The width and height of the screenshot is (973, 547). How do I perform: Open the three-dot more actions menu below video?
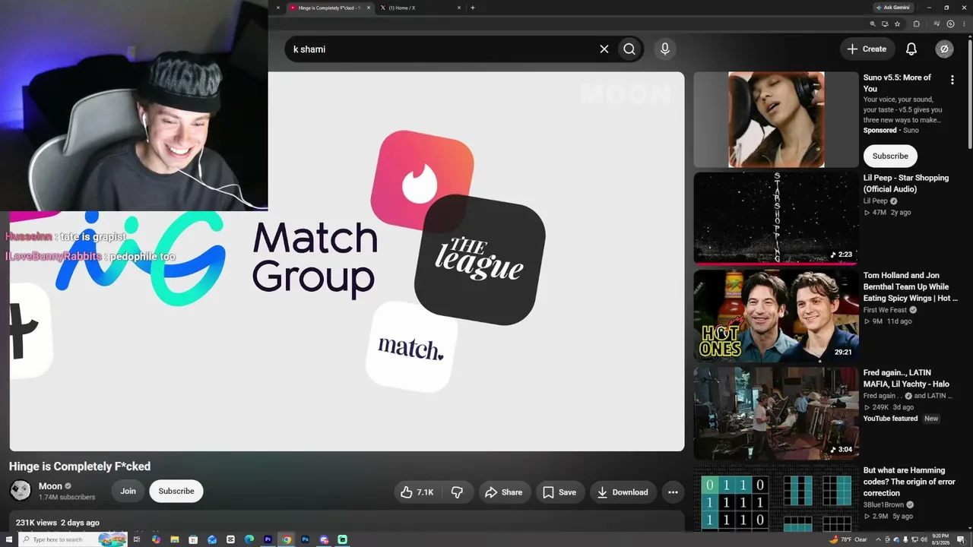click(x=673, y=492)
